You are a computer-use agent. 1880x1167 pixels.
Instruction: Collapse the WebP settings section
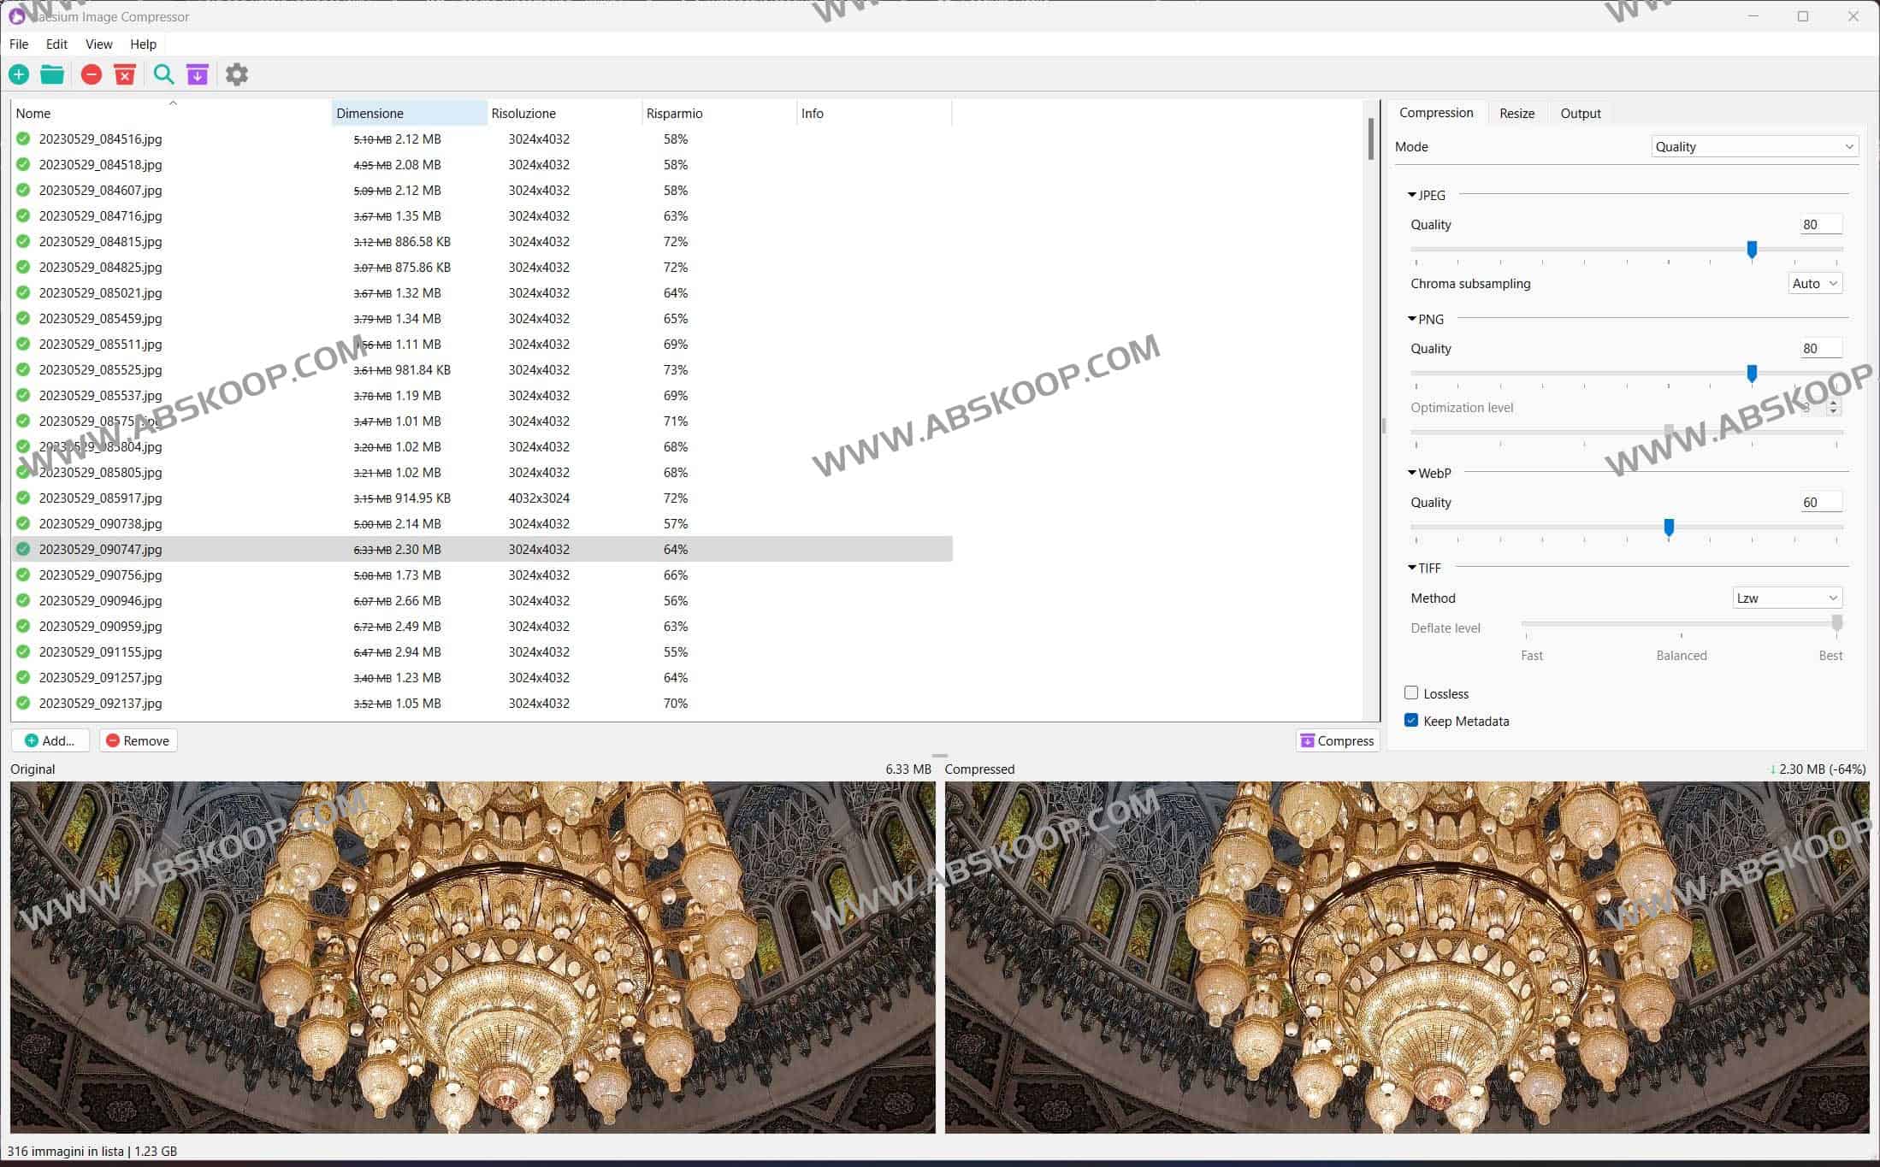click(1412, 472)
